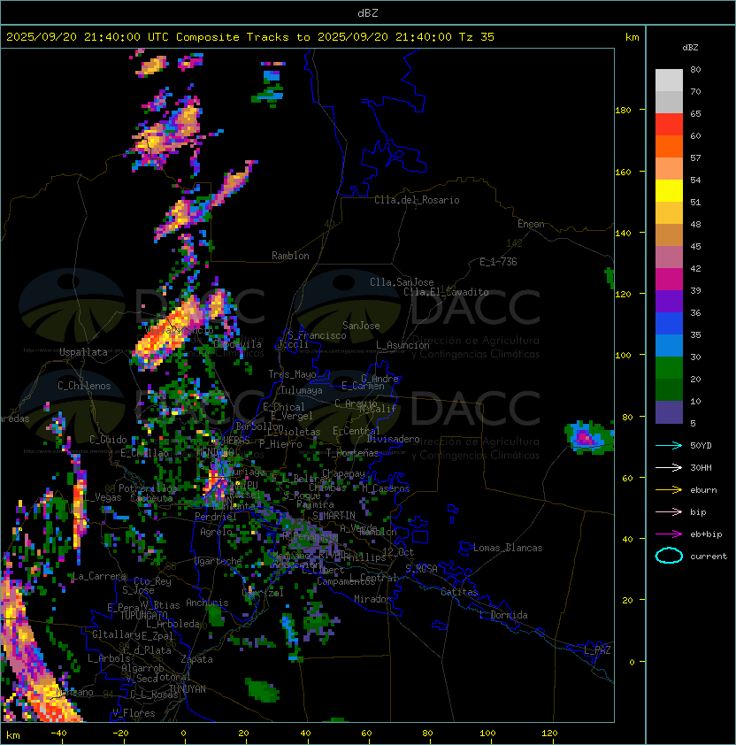Click the white 30HM arrow in legend
736x745 pixels.
(x=669, y=468)
